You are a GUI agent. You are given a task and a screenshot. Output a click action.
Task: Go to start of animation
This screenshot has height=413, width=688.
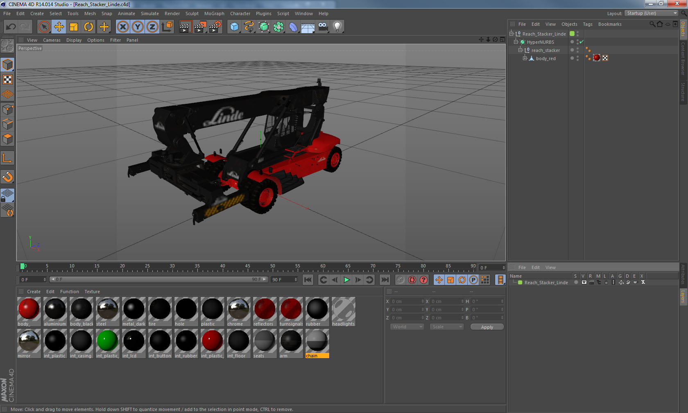point(308,280)
